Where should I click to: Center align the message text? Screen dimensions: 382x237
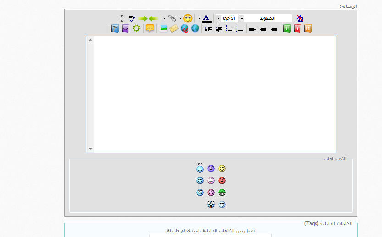click(x=263, y=28)
